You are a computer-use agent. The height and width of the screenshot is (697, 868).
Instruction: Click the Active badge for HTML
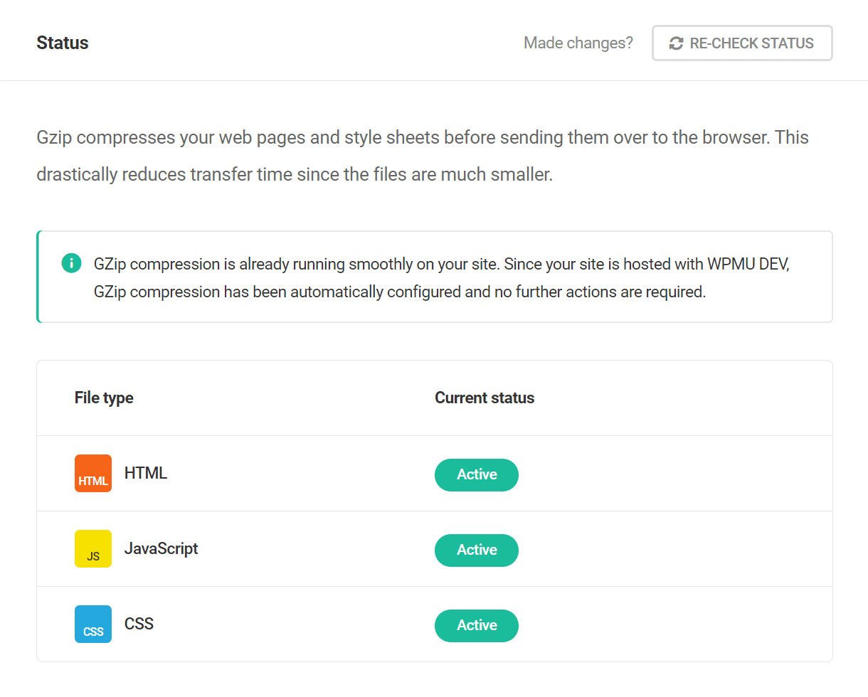point(477,475)
